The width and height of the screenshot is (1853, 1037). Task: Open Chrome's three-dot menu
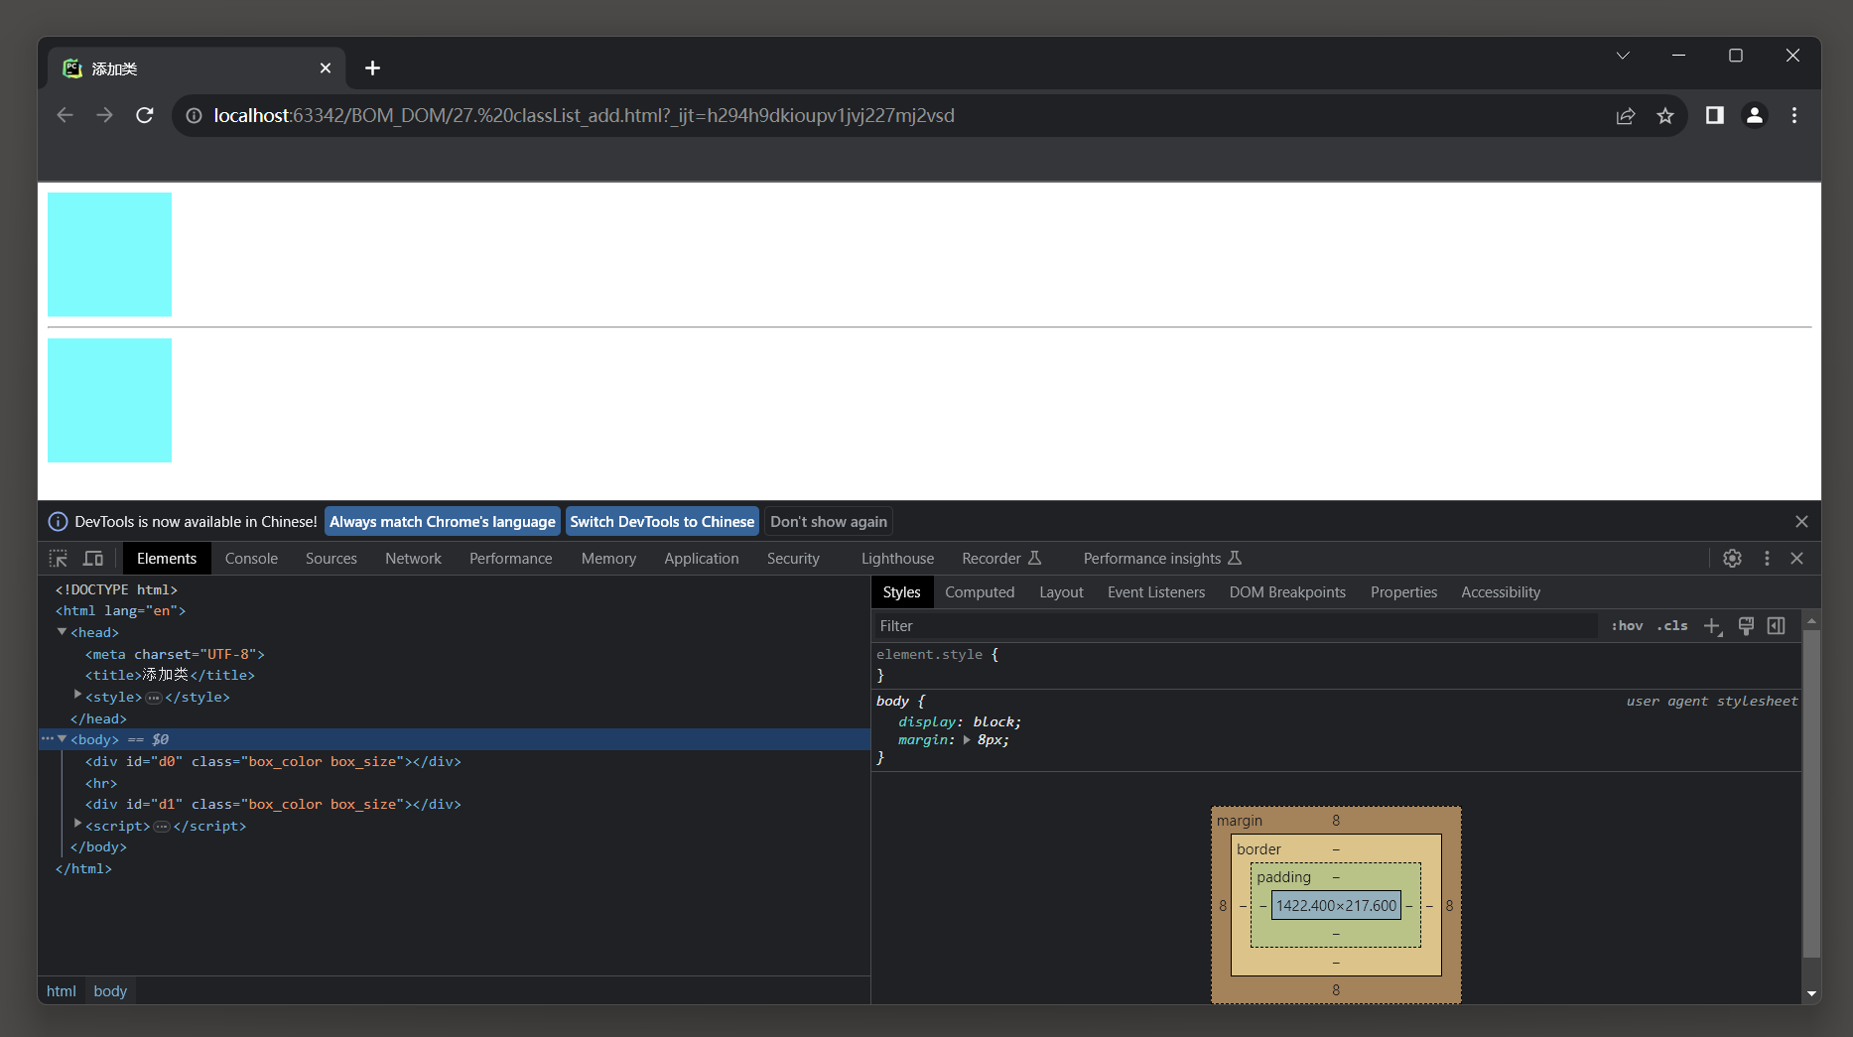click(x=1794, y=115)
